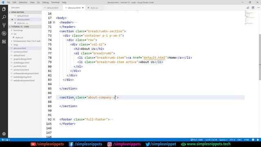Close aboutus.html in Open Editors list
This screenshot has width=261, height=147.
point(12,20)
